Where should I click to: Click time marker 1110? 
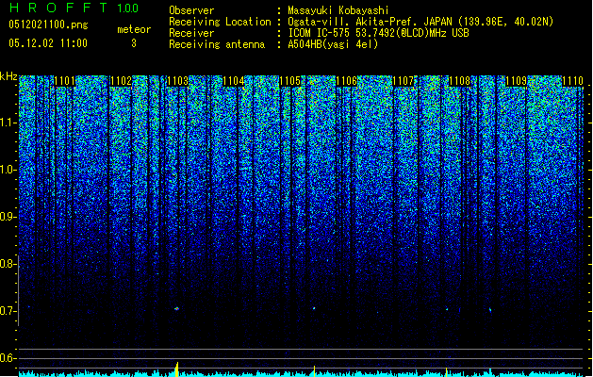coord(572,81)
